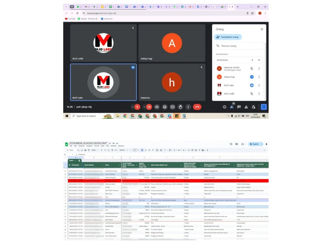
Task: Open the Meet activities icon
Action: (x=246, y=107)
